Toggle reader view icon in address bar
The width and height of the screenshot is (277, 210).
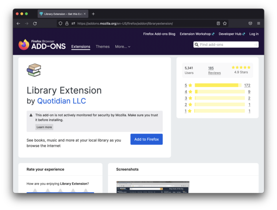[218, 24]
